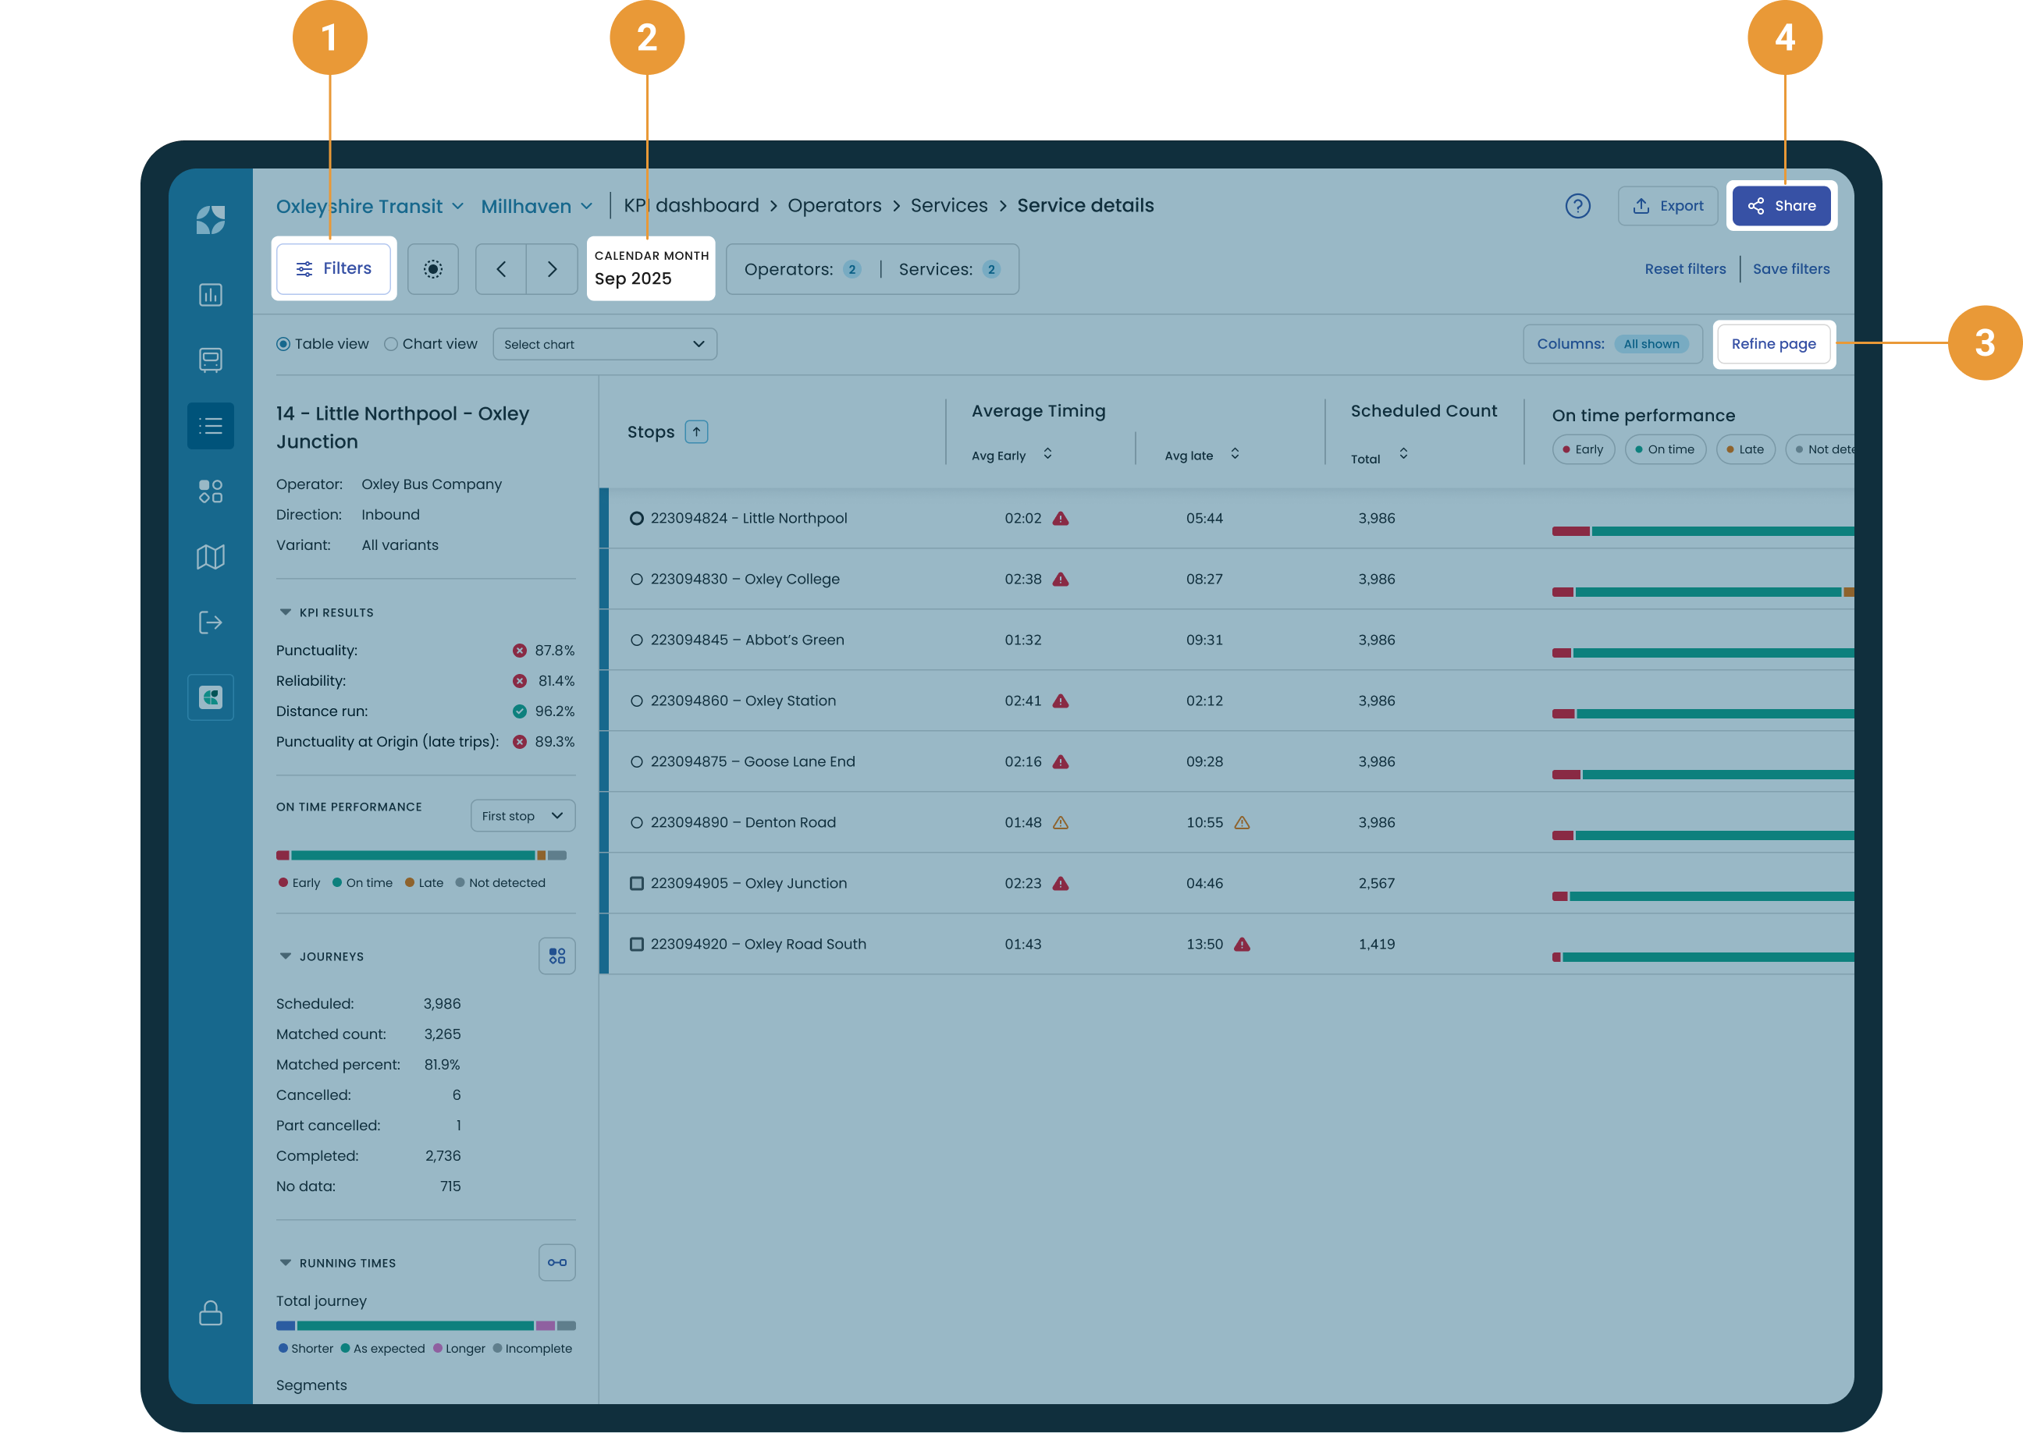Select the Table view radio button
The image size is (2023, 1433).
pos(283,344)
